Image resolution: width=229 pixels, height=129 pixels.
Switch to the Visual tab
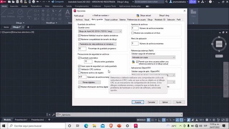pyautogui.click(x=87, y=20)
